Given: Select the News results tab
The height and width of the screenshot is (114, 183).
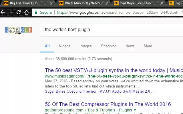Looking at the screenshot, I should click(130, 46).
